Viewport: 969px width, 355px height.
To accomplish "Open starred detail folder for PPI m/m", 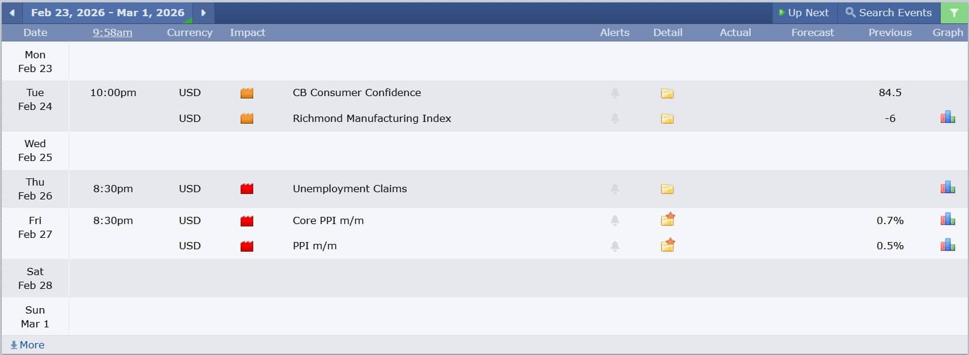I will 668,245.
